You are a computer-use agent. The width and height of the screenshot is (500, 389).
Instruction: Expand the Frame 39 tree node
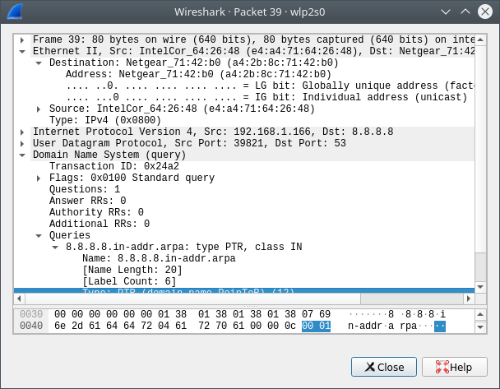click(x=22, y=39)
